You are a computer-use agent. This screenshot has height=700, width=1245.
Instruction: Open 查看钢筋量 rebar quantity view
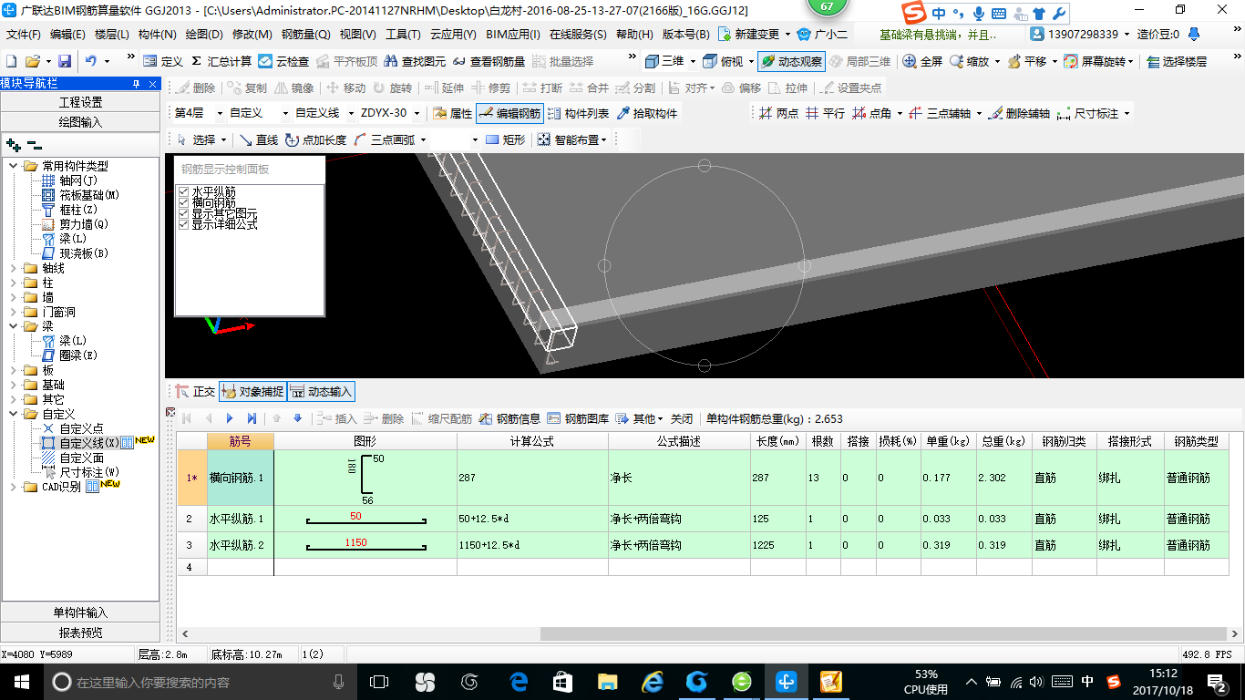click(x=489, y=61)
